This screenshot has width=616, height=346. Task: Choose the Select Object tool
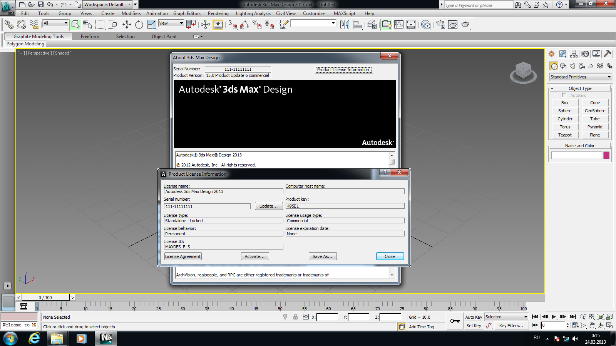(75, 25)
